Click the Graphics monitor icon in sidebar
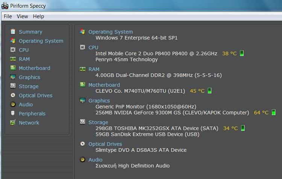This screenshot has width=282, height=179. [x=13, y=77]
